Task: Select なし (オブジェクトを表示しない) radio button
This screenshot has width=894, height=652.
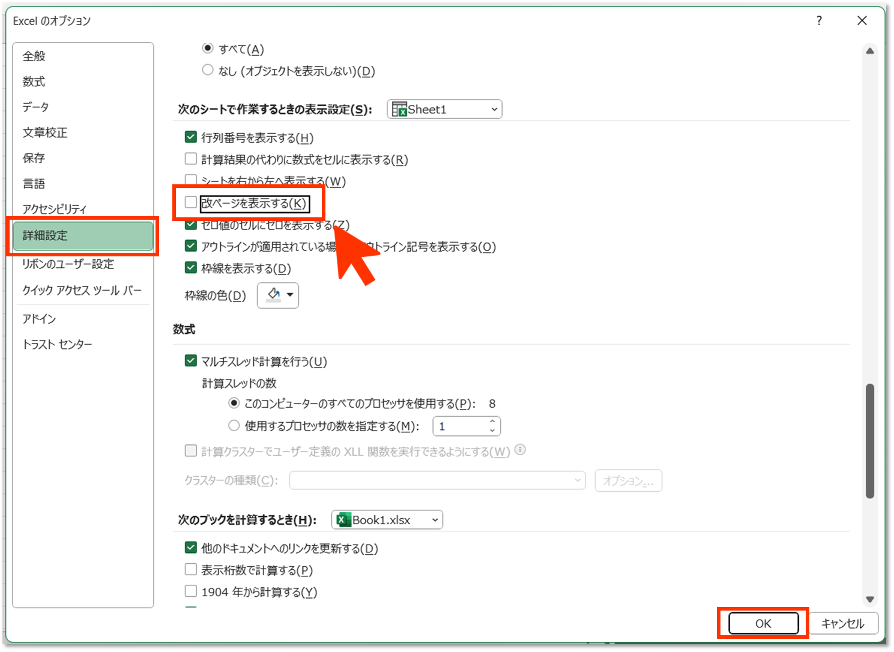Action: 208,70
